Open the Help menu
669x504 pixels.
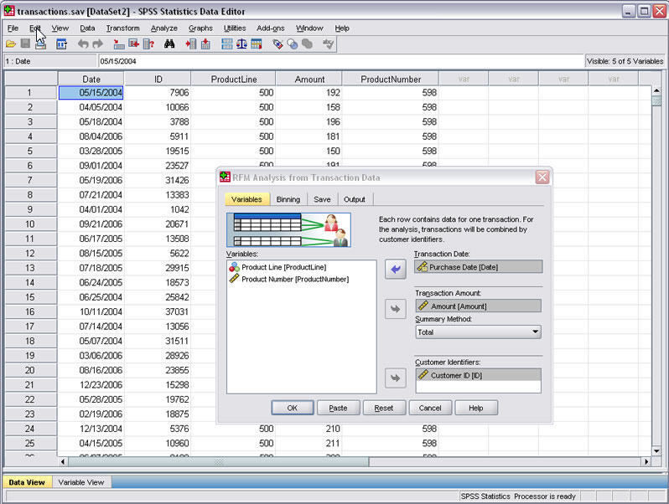tap(342, 28)
